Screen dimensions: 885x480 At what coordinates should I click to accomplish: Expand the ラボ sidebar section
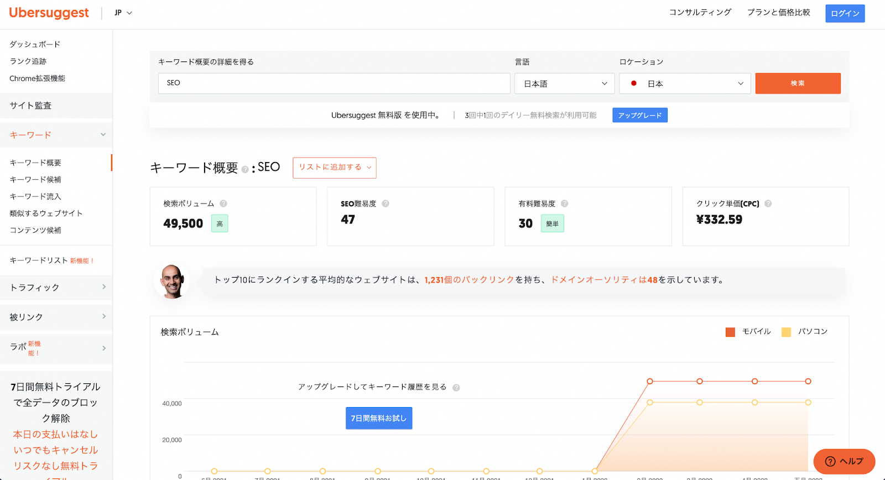click(x=104, y=348)
